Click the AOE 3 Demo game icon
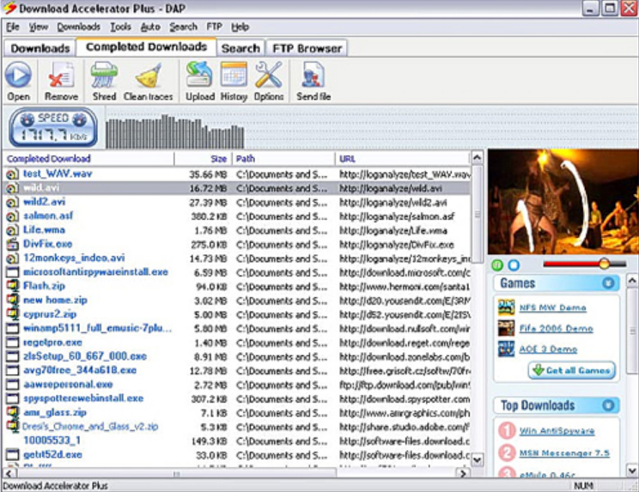This screenshot has width=639, height=492. (x=506, y=349)
